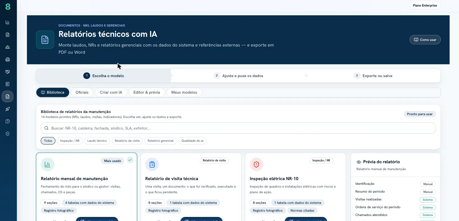
Task: Click Resumo do período row in preview
Action: click(395, 192)
